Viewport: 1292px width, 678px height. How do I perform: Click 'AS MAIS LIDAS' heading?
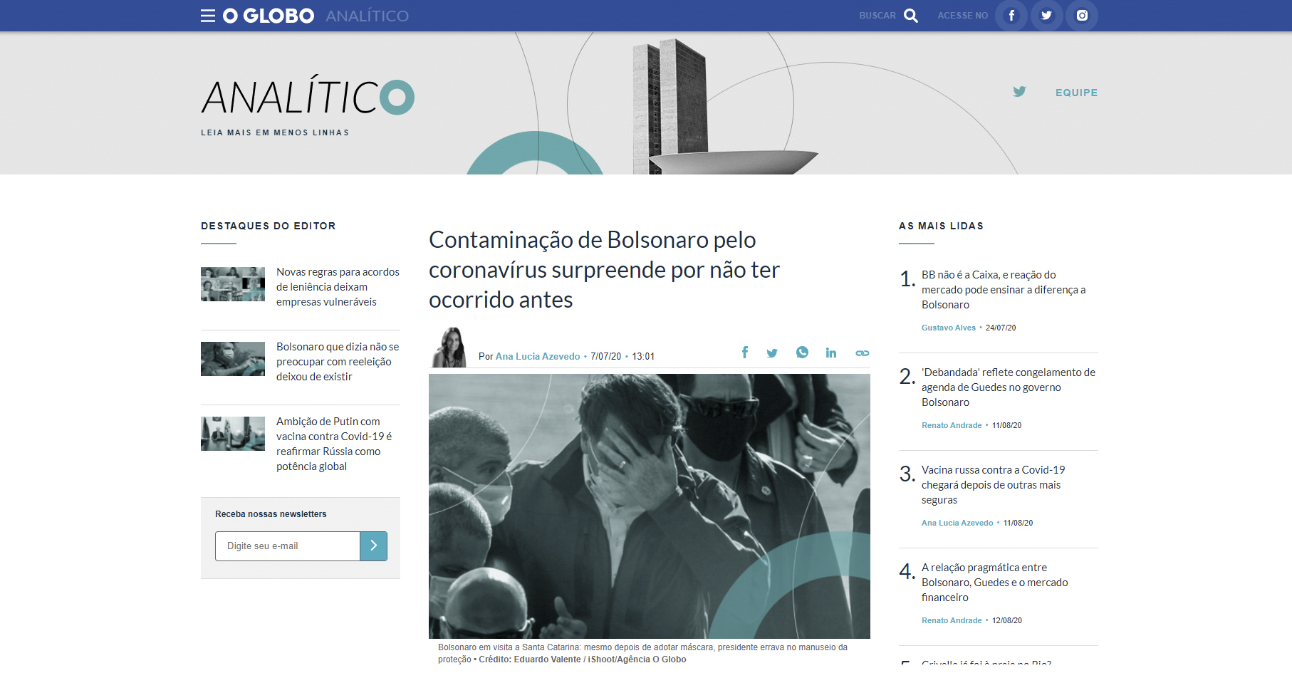click(941, 226)
